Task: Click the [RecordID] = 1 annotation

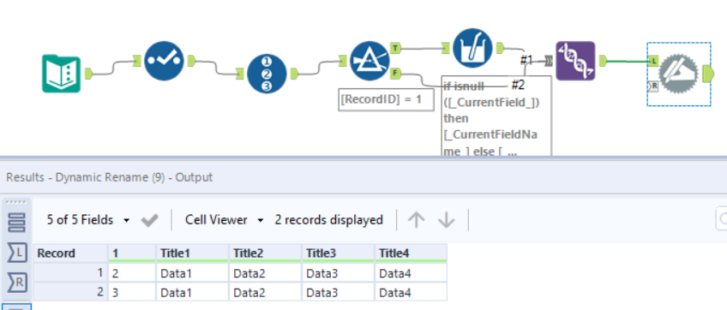Action: [x=386, y=99]
